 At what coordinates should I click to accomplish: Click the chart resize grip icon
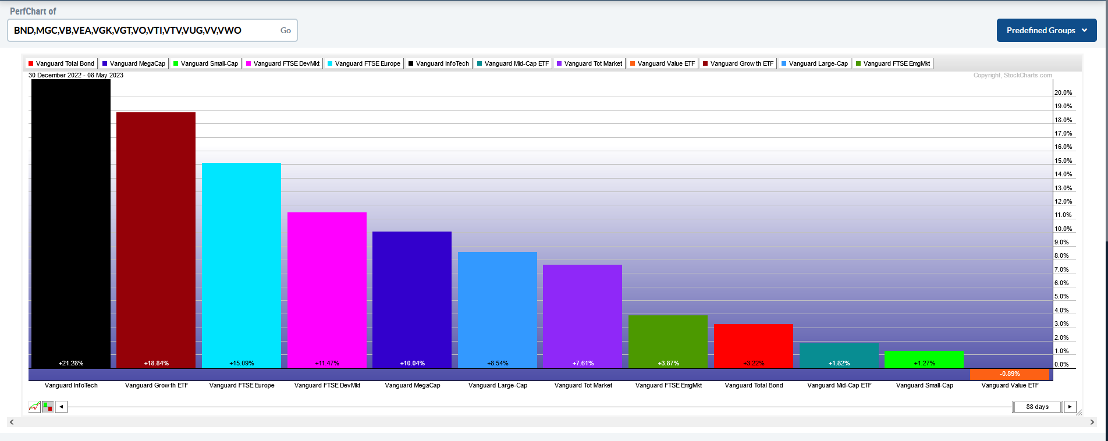tap(1079, 412)
